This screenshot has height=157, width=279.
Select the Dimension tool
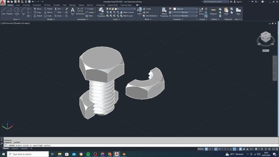coord(80,11)
